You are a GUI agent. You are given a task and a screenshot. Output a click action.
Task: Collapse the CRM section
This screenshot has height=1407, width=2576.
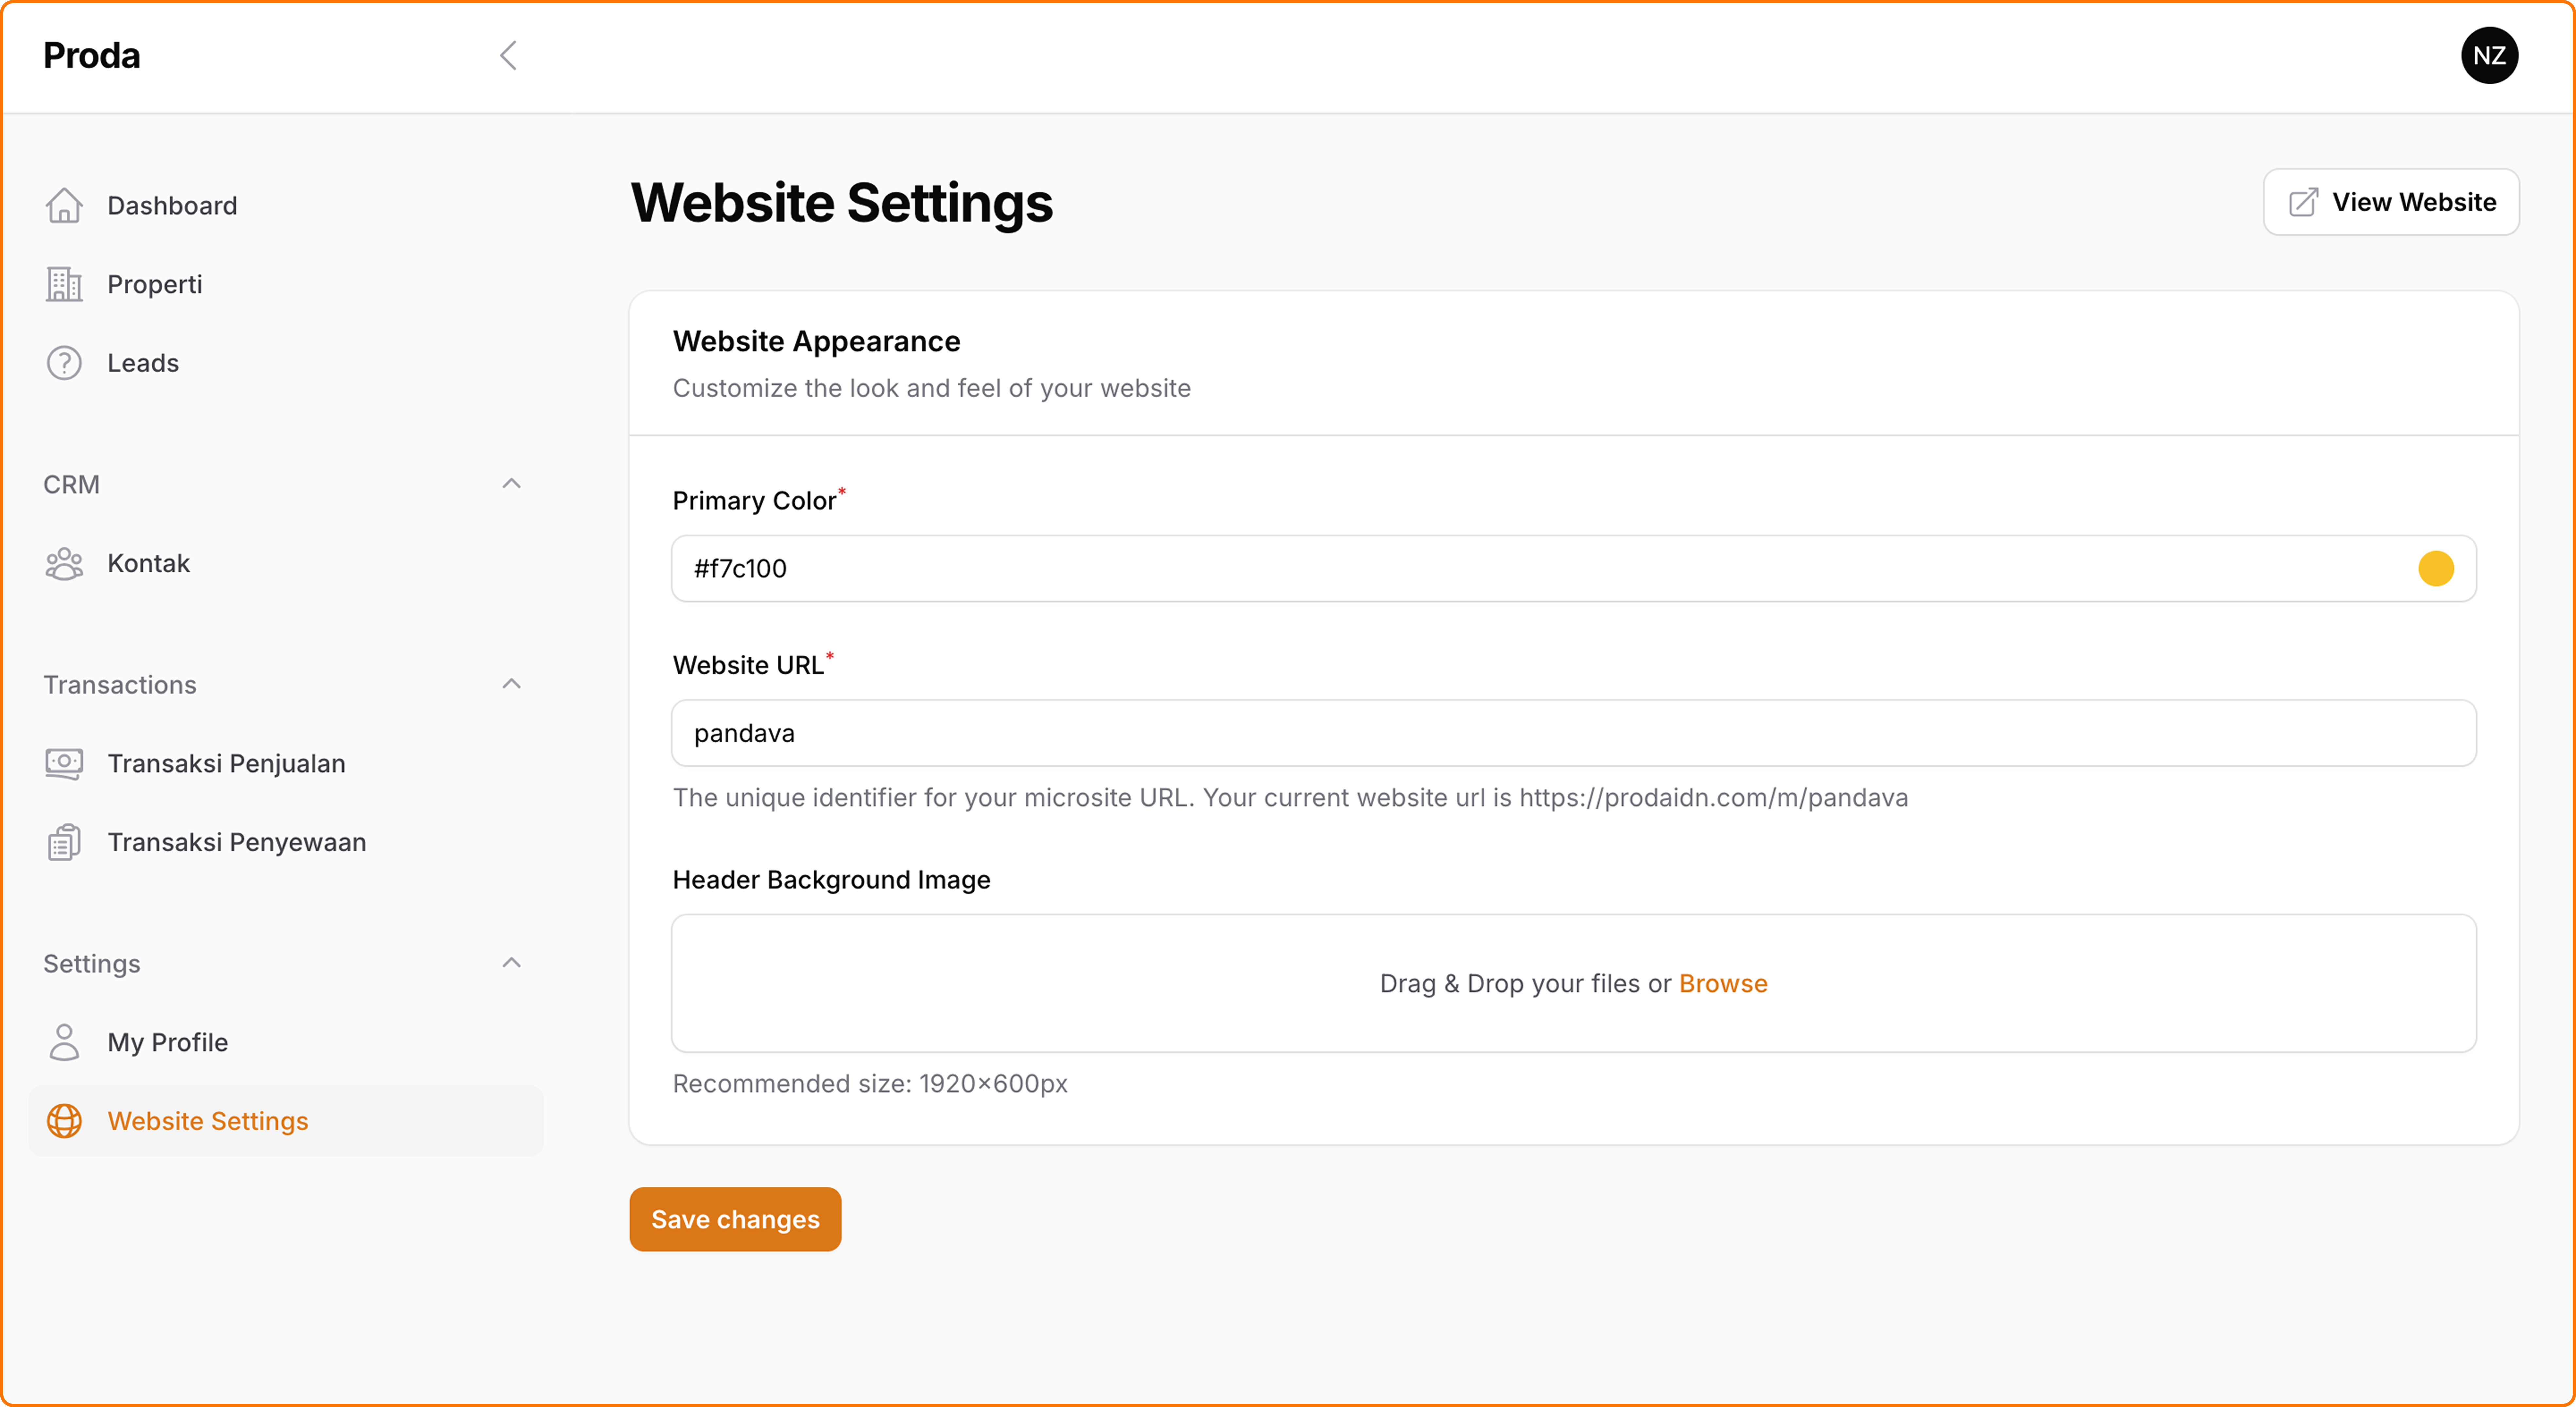pos(511,485)
